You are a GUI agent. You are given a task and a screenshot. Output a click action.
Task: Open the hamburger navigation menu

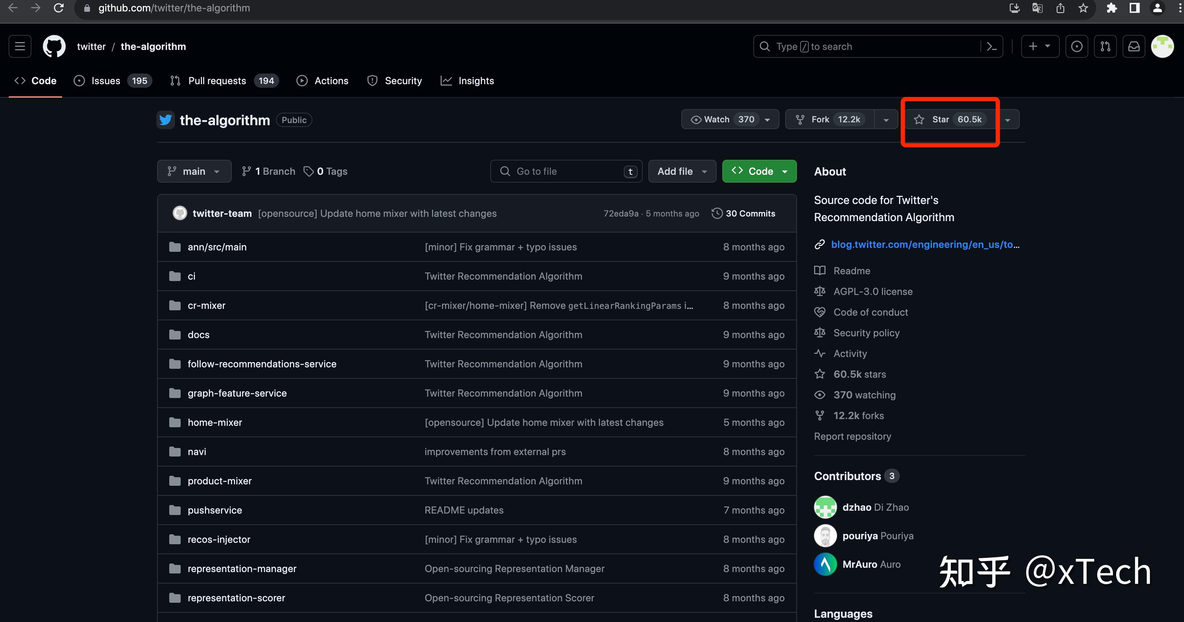pyautogui.click(x=20, y=46)
